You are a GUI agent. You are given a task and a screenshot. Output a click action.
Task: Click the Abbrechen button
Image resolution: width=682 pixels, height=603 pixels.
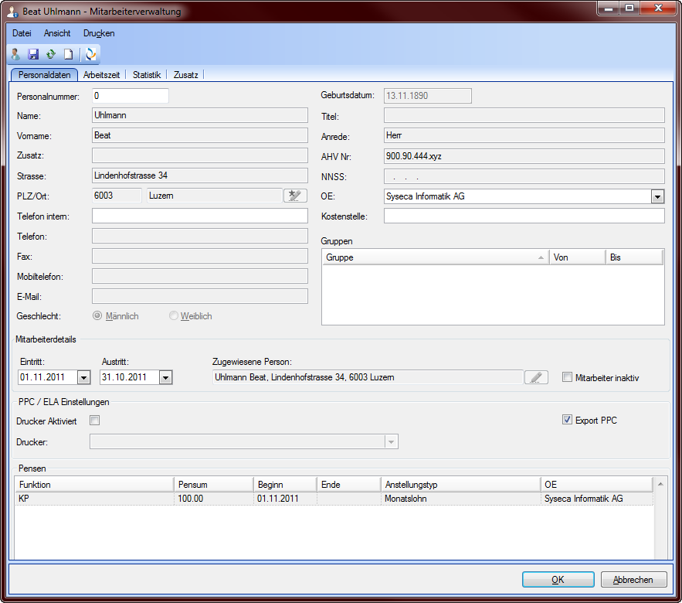pyautogui.click(x=633, y=580)
